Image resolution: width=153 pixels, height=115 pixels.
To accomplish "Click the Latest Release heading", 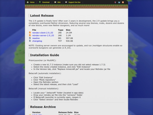I will [42, 16].
